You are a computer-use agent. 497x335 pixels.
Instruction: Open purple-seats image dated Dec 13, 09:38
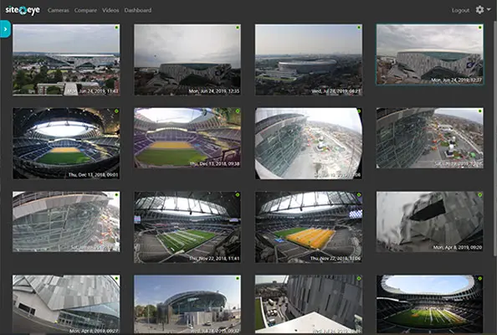187,137
